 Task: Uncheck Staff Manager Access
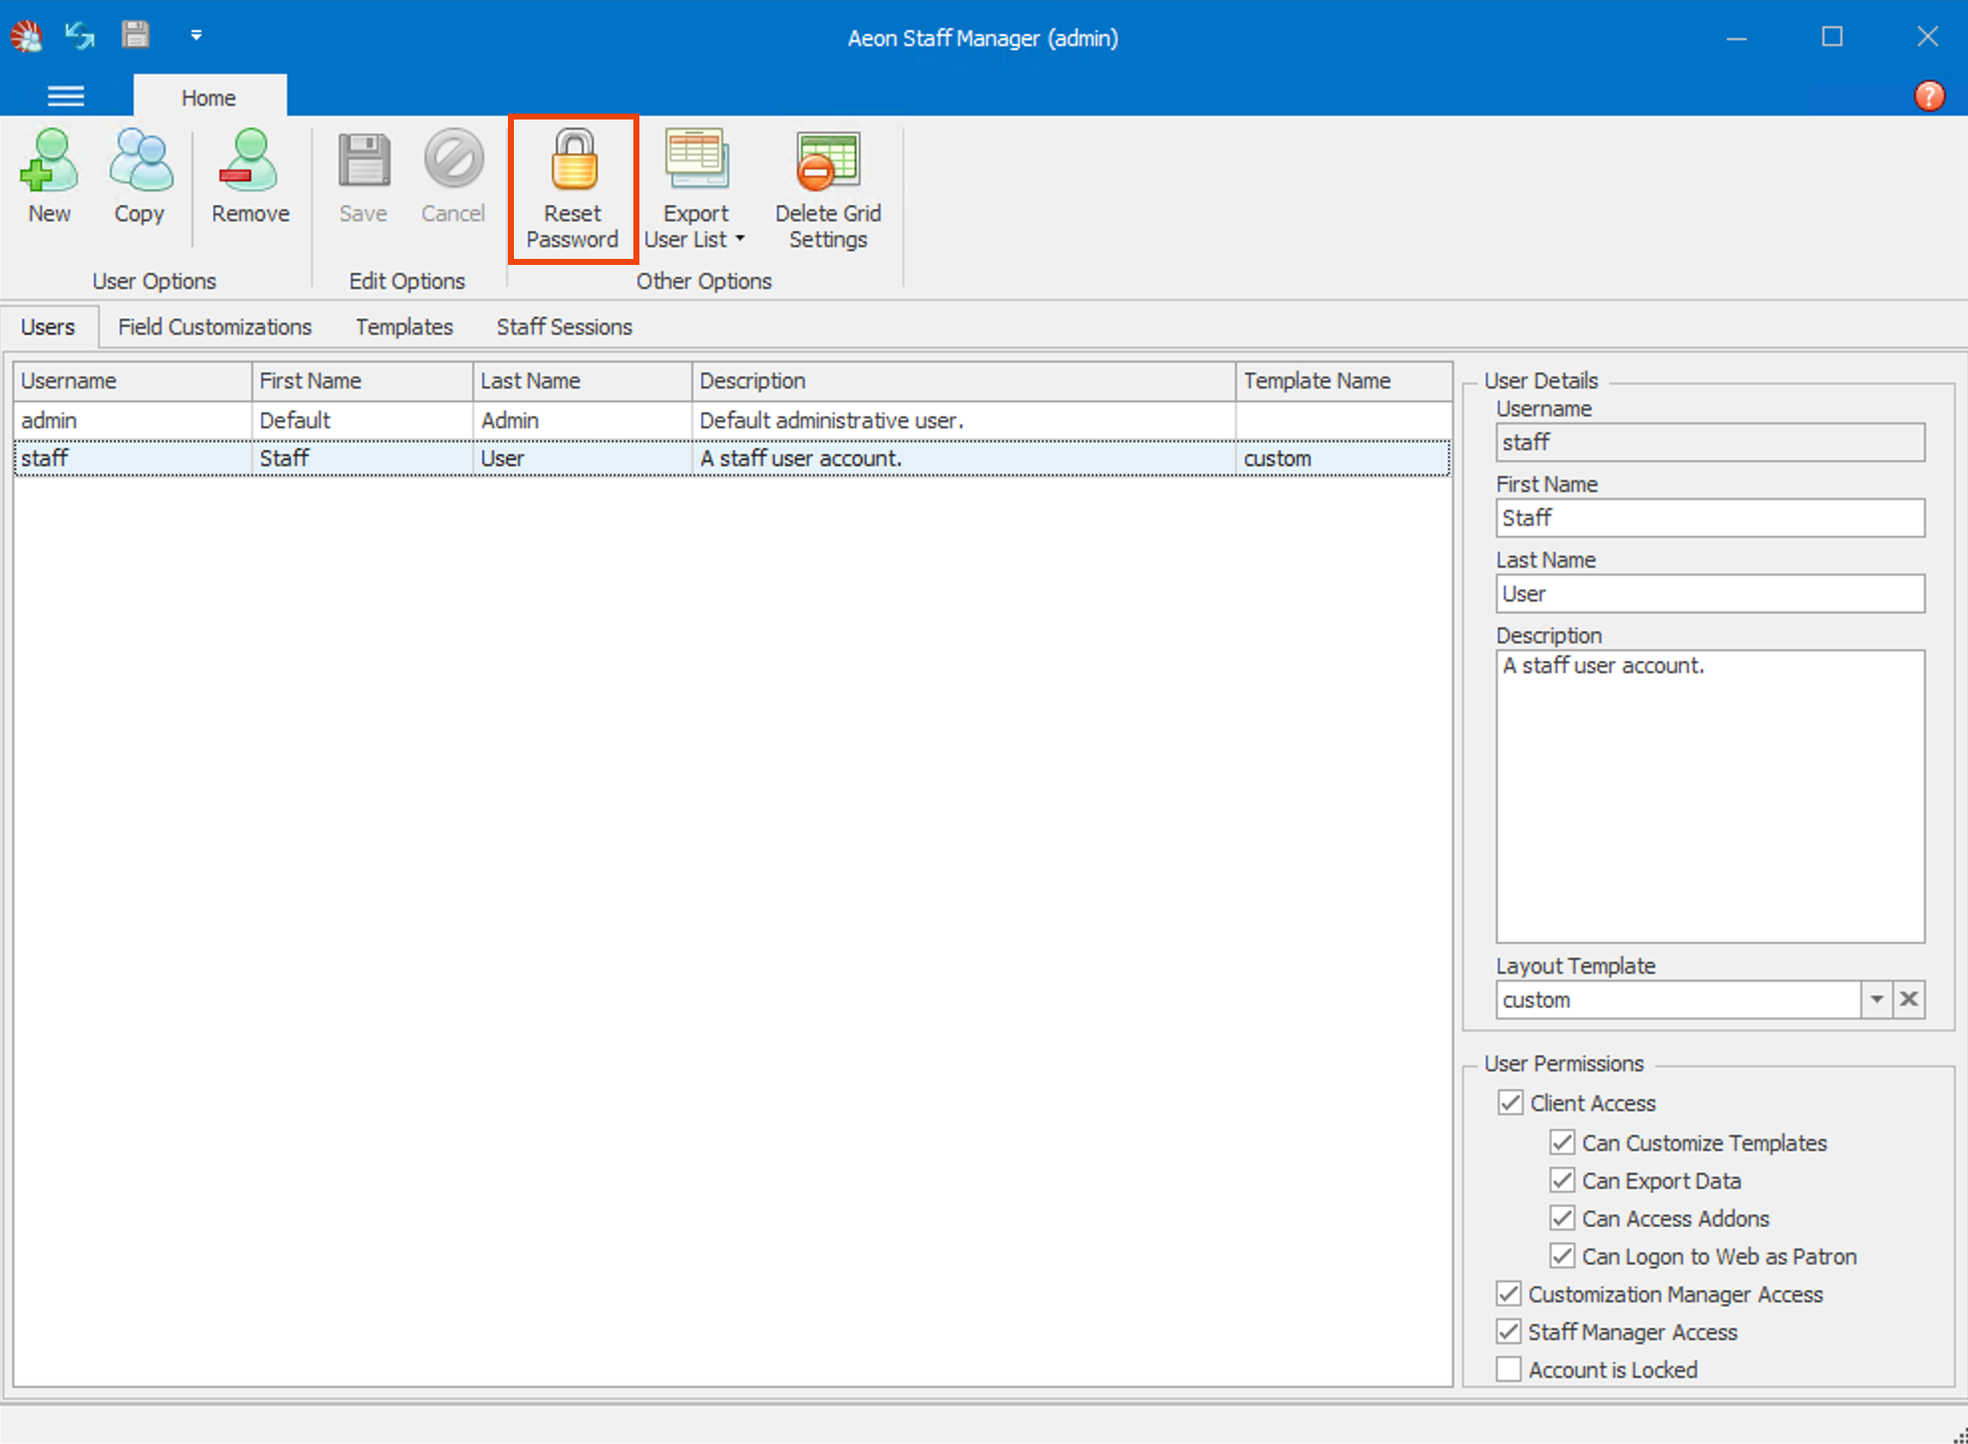(1508, 1330)
